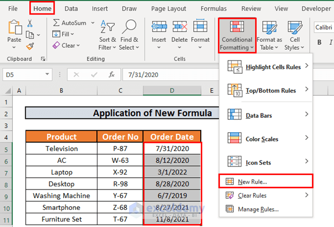
Task: Expand the Copy dropdown arrow
Action: (x=39, y=35)
